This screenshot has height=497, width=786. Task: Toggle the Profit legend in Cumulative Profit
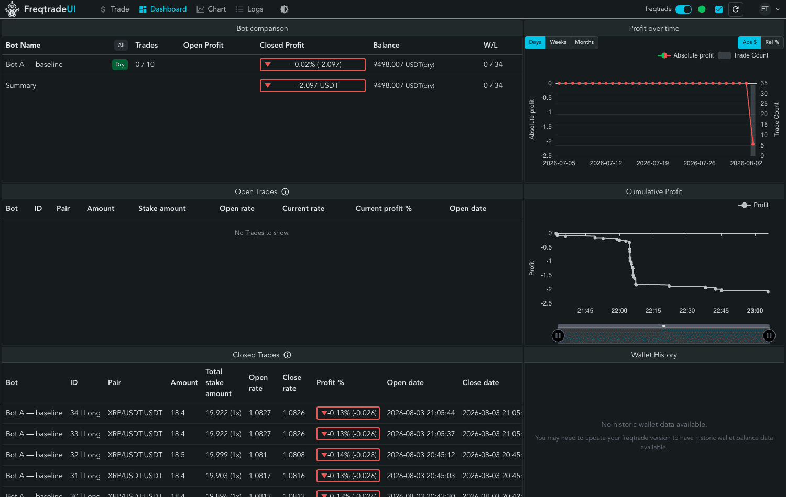point(754,205)
